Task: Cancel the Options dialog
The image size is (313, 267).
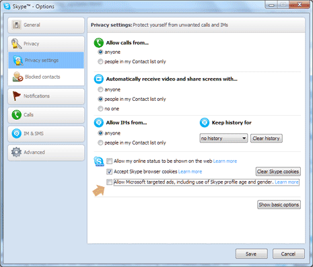Action: pos(289,254)
